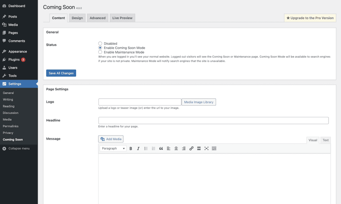Choose Enable Coming Soon Mode option
This screenshot has height=204, width=341.
[x=100, y=48]
